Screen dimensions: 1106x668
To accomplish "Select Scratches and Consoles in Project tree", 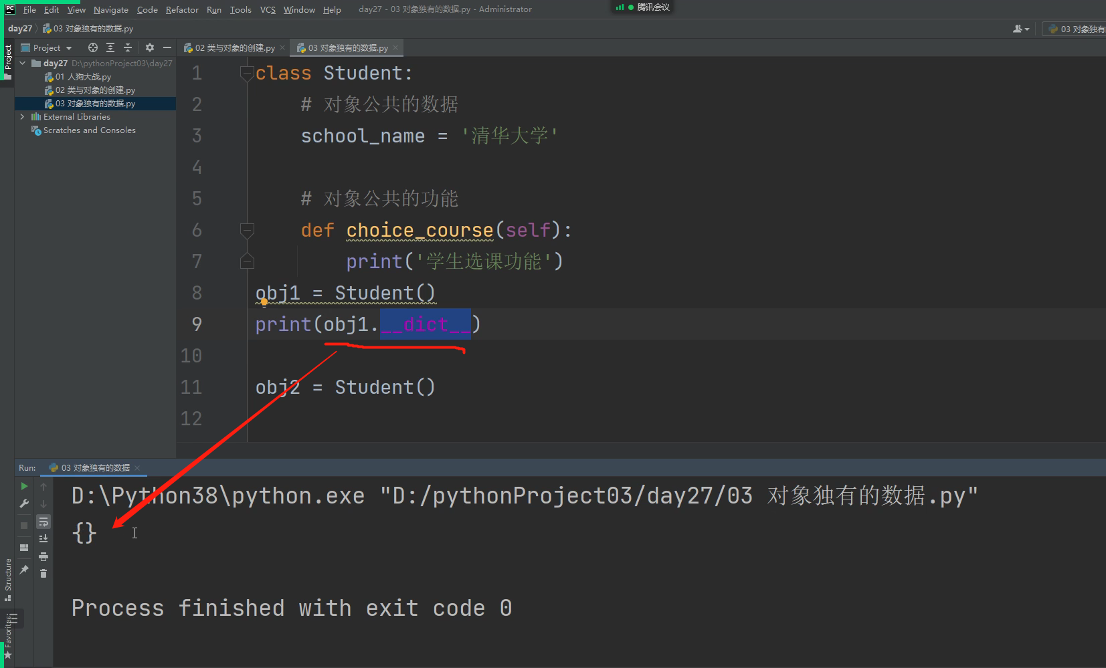I will tap(84, 130).
